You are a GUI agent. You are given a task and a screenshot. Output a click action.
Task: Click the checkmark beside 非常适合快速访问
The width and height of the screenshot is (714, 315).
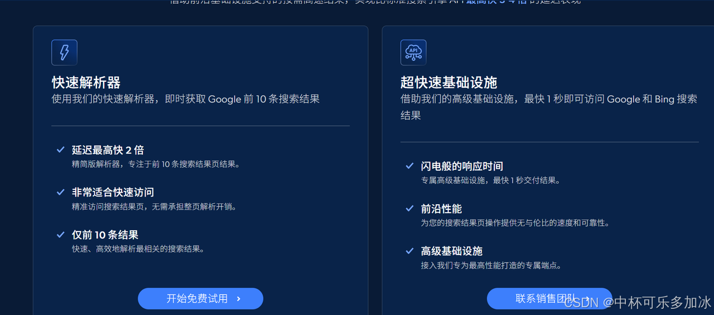(x=61, y=192)
